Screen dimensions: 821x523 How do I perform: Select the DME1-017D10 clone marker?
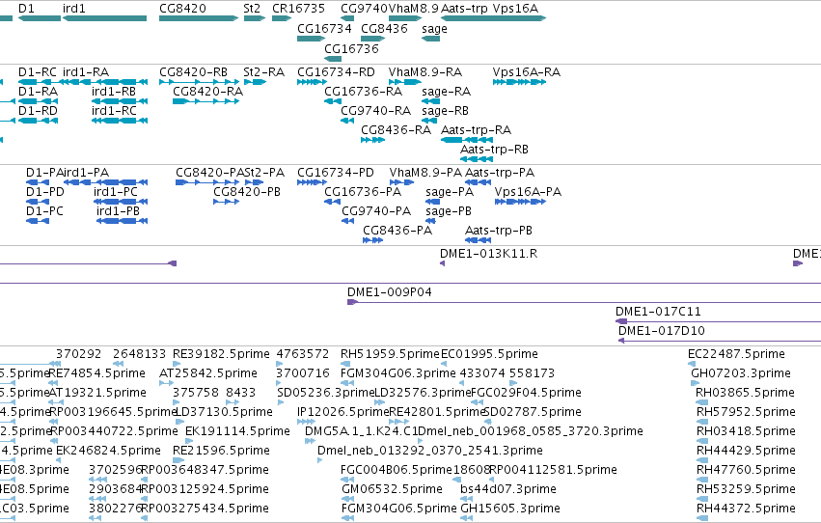(621, 341)
